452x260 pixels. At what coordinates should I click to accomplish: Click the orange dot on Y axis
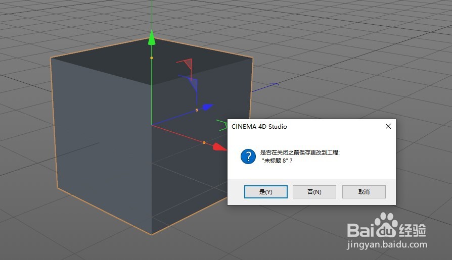click(152, 58)
